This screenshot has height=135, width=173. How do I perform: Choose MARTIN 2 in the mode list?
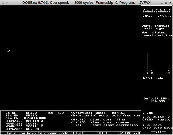point(34,121)
